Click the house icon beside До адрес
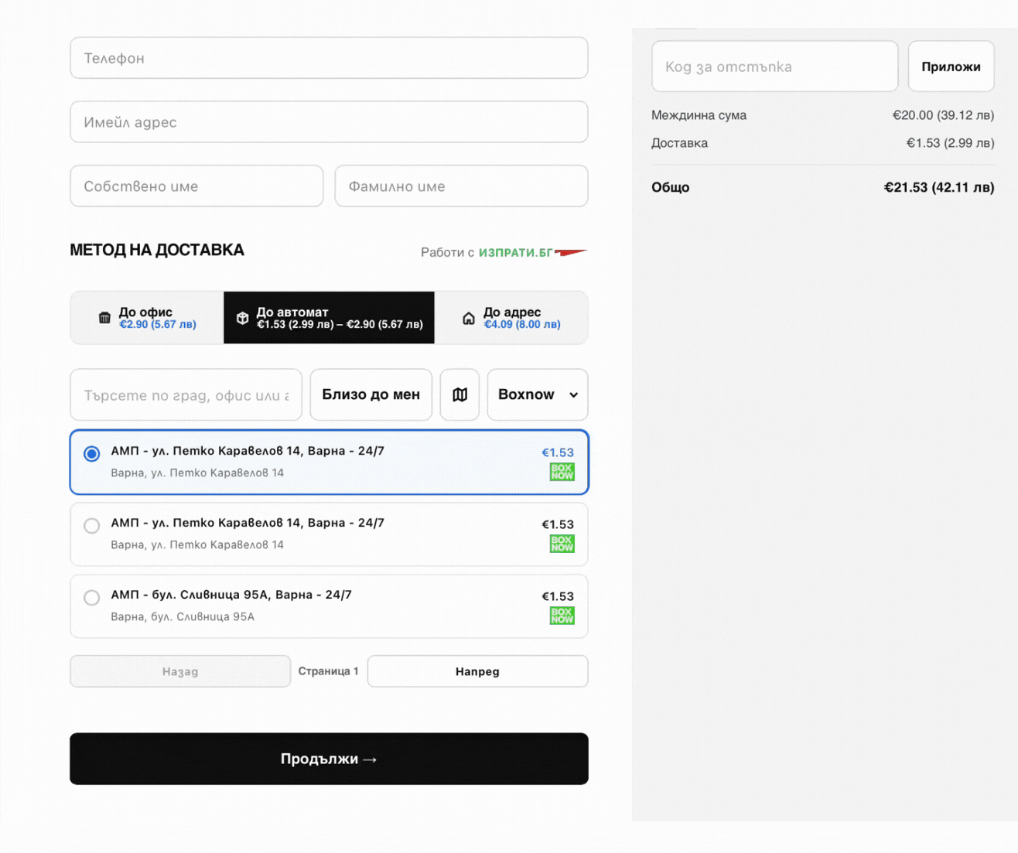This screenshot has width=1018, height=853. pyautogui.click(x=469, y=318)
